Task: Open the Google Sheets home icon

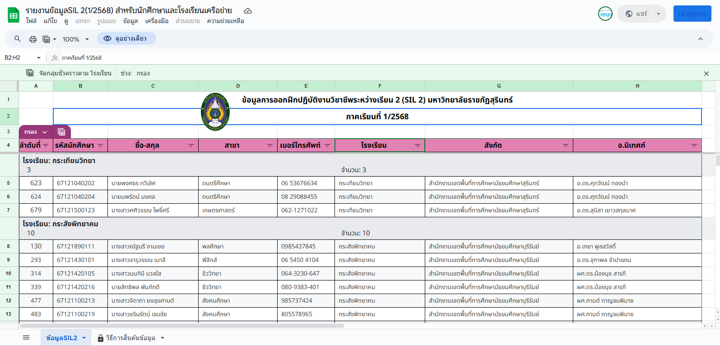Action: 14,15
